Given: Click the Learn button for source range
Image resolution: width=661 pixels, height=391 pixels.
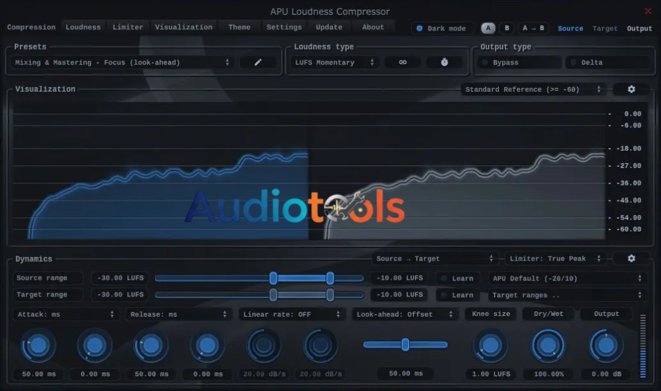Looking at the screenshot, I should click(458, 278).
